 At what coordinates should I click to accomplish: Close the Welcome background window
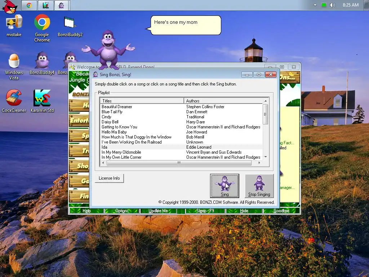[294, 67]
